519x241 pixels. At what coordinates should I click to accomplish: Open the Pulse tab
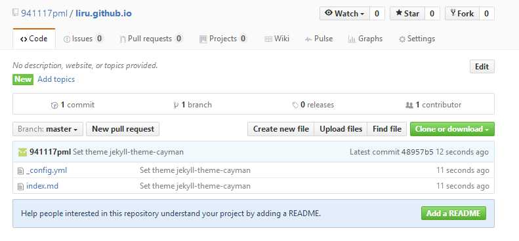tap(319, 39)
